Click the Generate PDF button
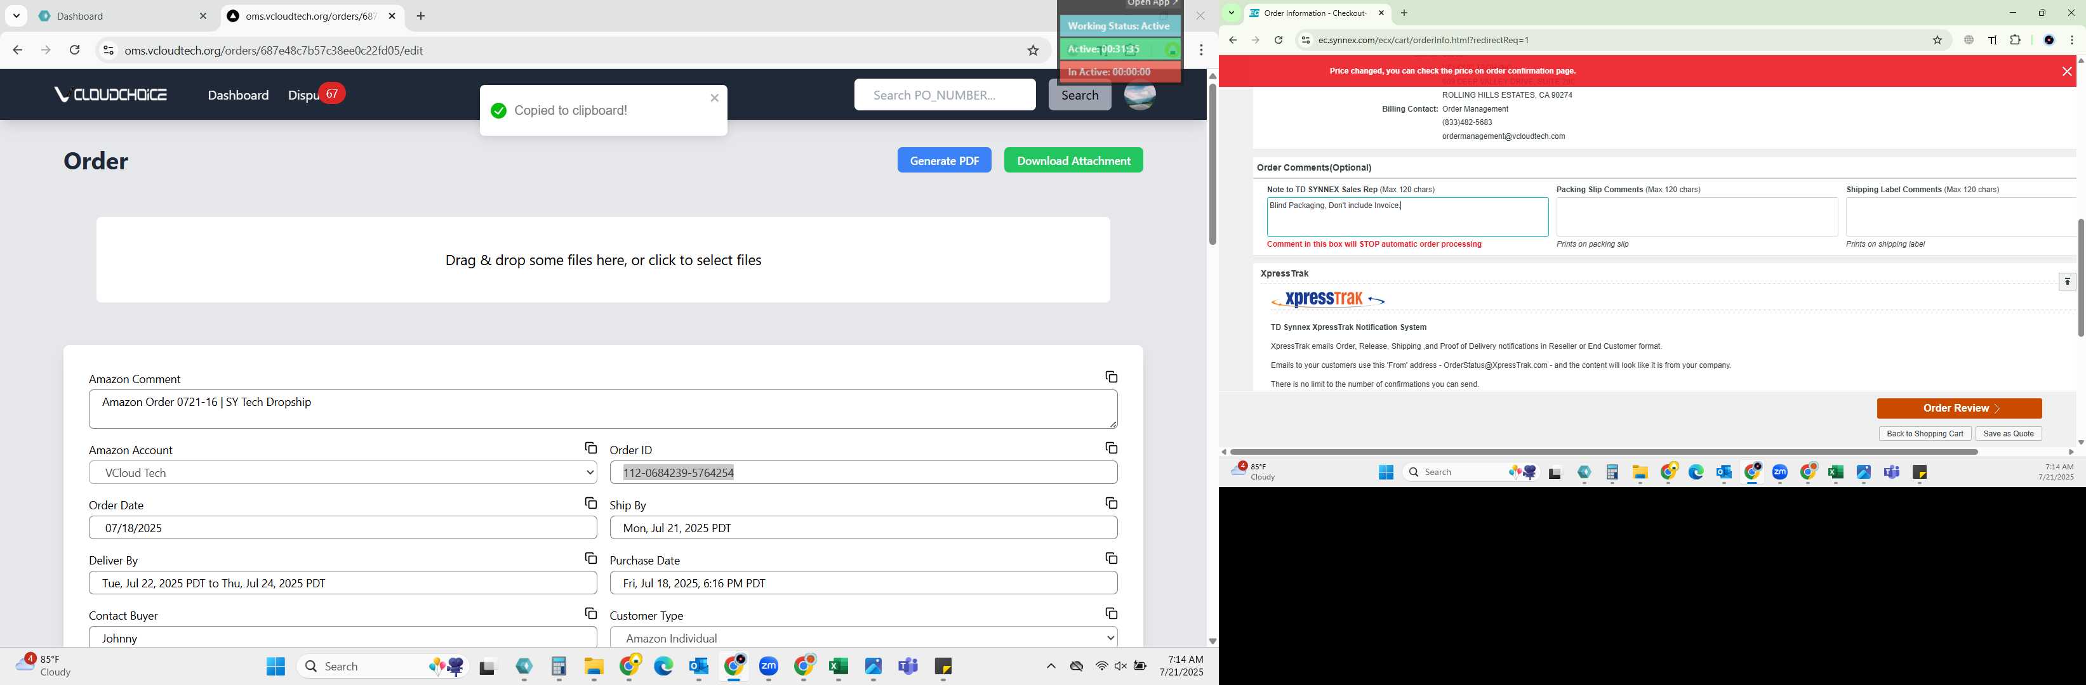This screenshot has width=2086, height=685. coord(944,160)
